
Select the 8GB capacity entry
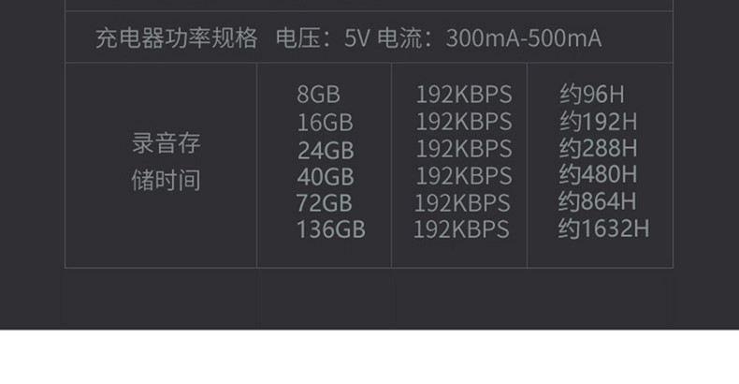[x=318, y=95]
